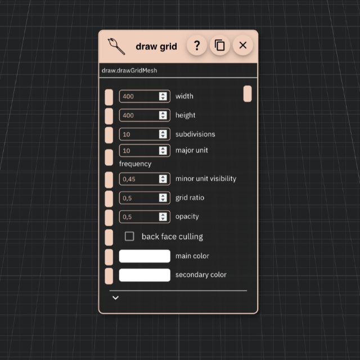Viewport: 360px width, 360px height.
Task: Click the width stepper arrows
Action: (163, 96)
